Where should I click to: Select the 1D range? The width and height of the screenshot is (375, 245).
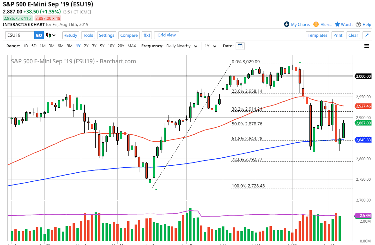pos(25,46)
